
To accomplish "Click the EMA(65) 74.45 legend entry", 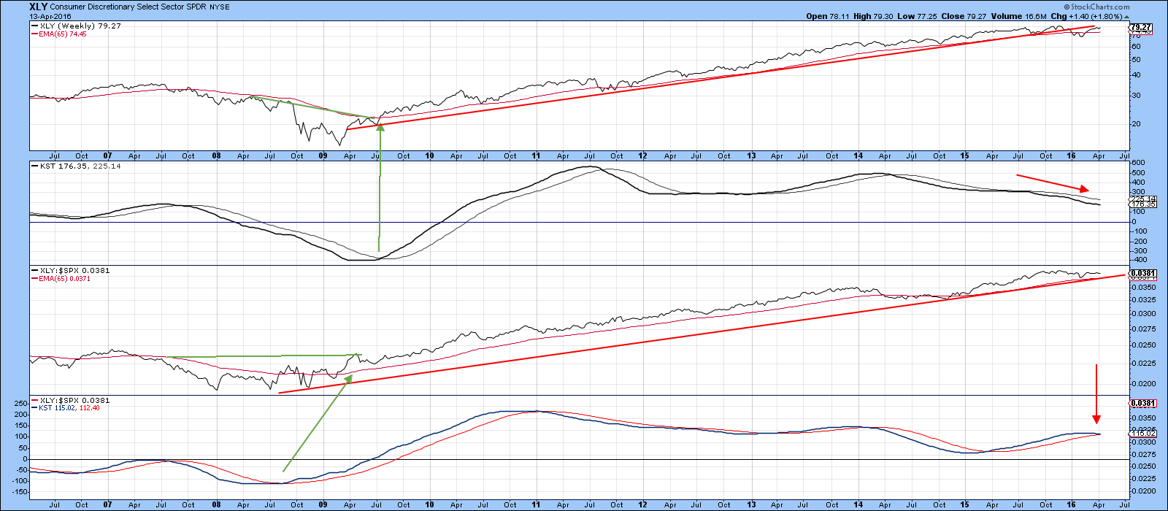I will tap(58, 34).
